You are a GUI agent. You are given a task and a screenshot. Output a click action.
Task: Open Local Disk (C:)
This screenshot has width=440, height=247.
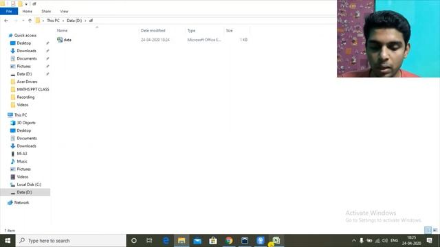point(29,185)
